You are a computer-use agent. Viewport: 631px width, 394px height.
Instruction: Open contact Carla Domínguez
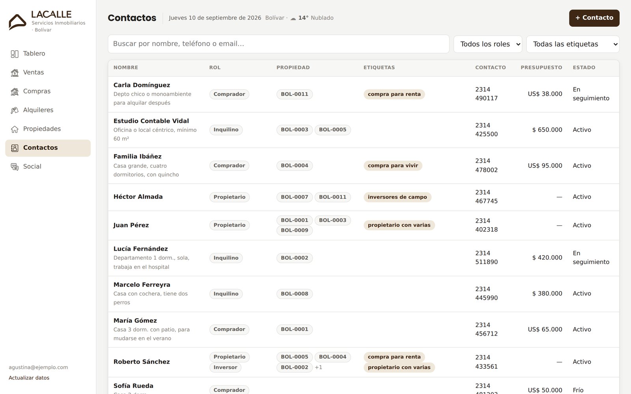142,85
